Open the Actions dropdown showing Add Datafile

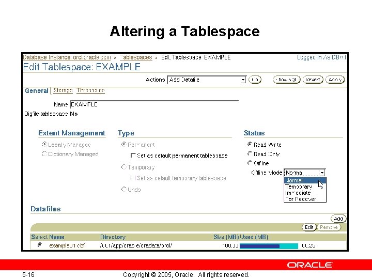[x=206, y=80]
